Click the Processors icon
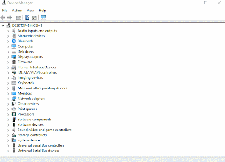 [x=14, y=114]
